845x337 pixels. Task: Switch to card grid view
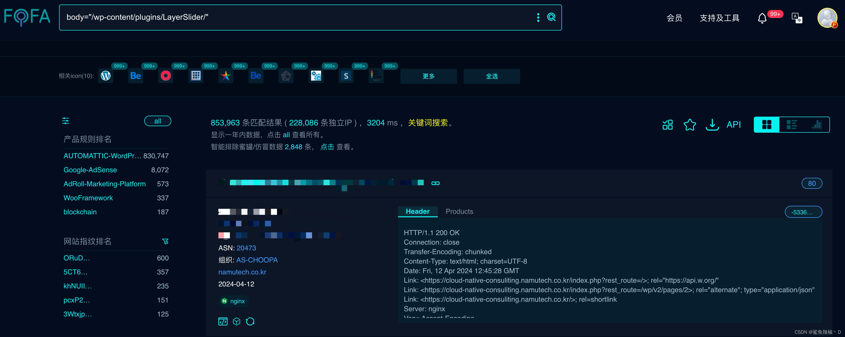click(x=767, y=125)
